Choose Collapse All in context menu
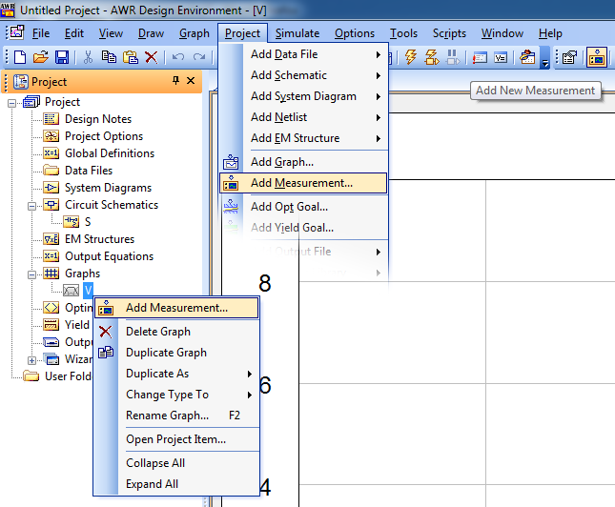This screenshot has width=615, height=507. coord(176,463)
